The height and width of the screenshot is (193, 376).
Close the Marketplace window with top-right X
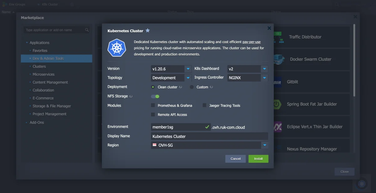pyautogui.click(x=355, y=17)
